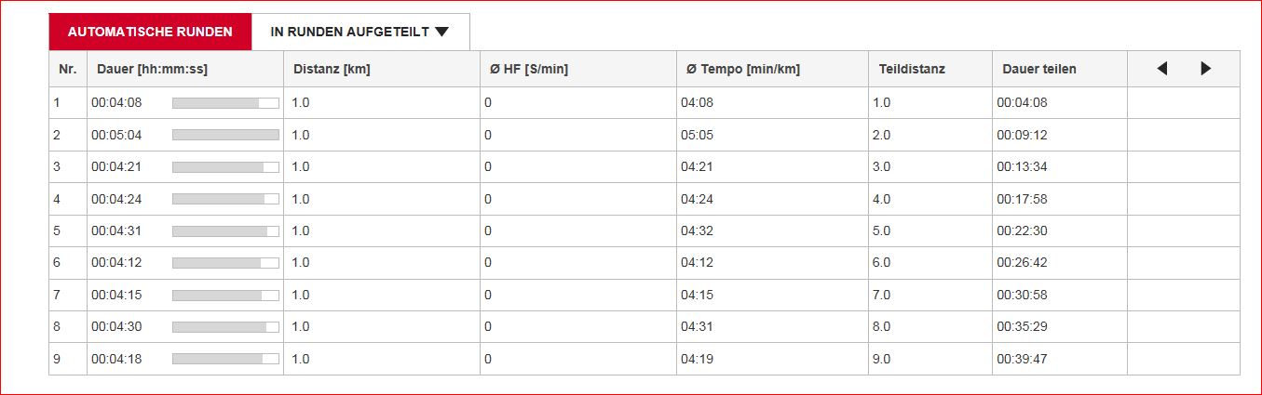The image size is (1262, 395).
Task: Click the Distanz [km] column header
Action: click(332, 69)
